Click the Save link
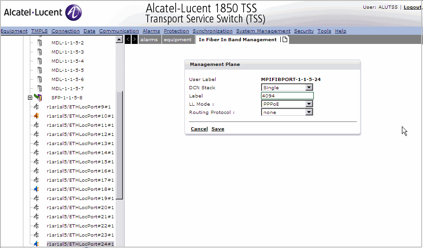423x248 pixels. click(x=218, y=129)
